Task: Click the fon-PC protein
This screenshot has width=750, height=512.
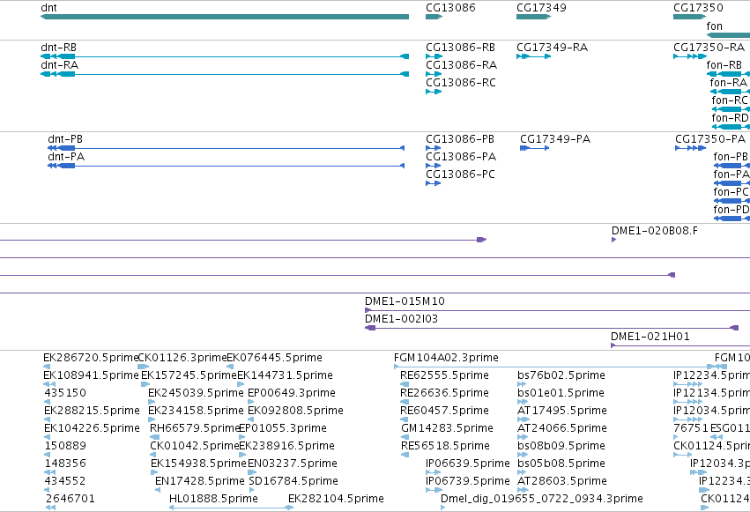Action: click(731, 201)
